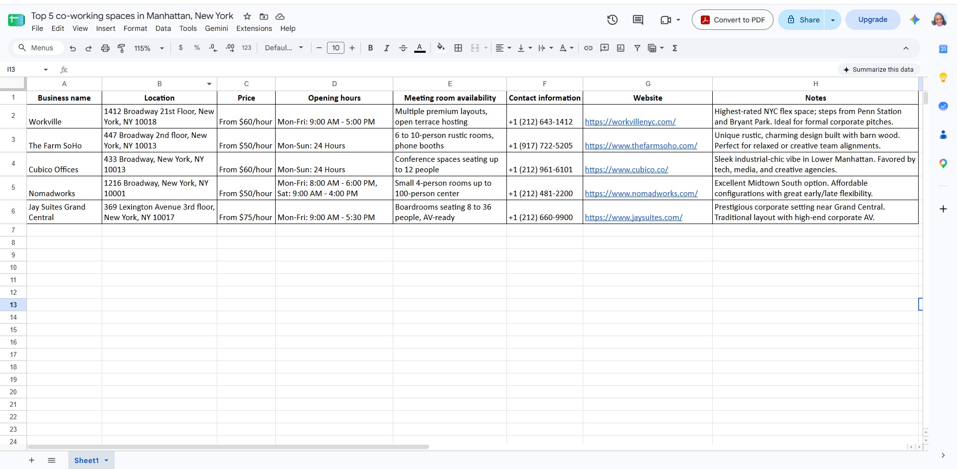Star this document

tap(247, 16)
